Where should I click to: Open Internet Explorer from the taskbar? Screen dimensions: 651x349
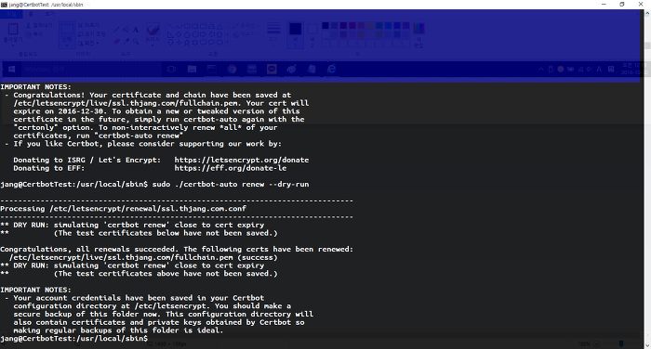tap(331, 70)
